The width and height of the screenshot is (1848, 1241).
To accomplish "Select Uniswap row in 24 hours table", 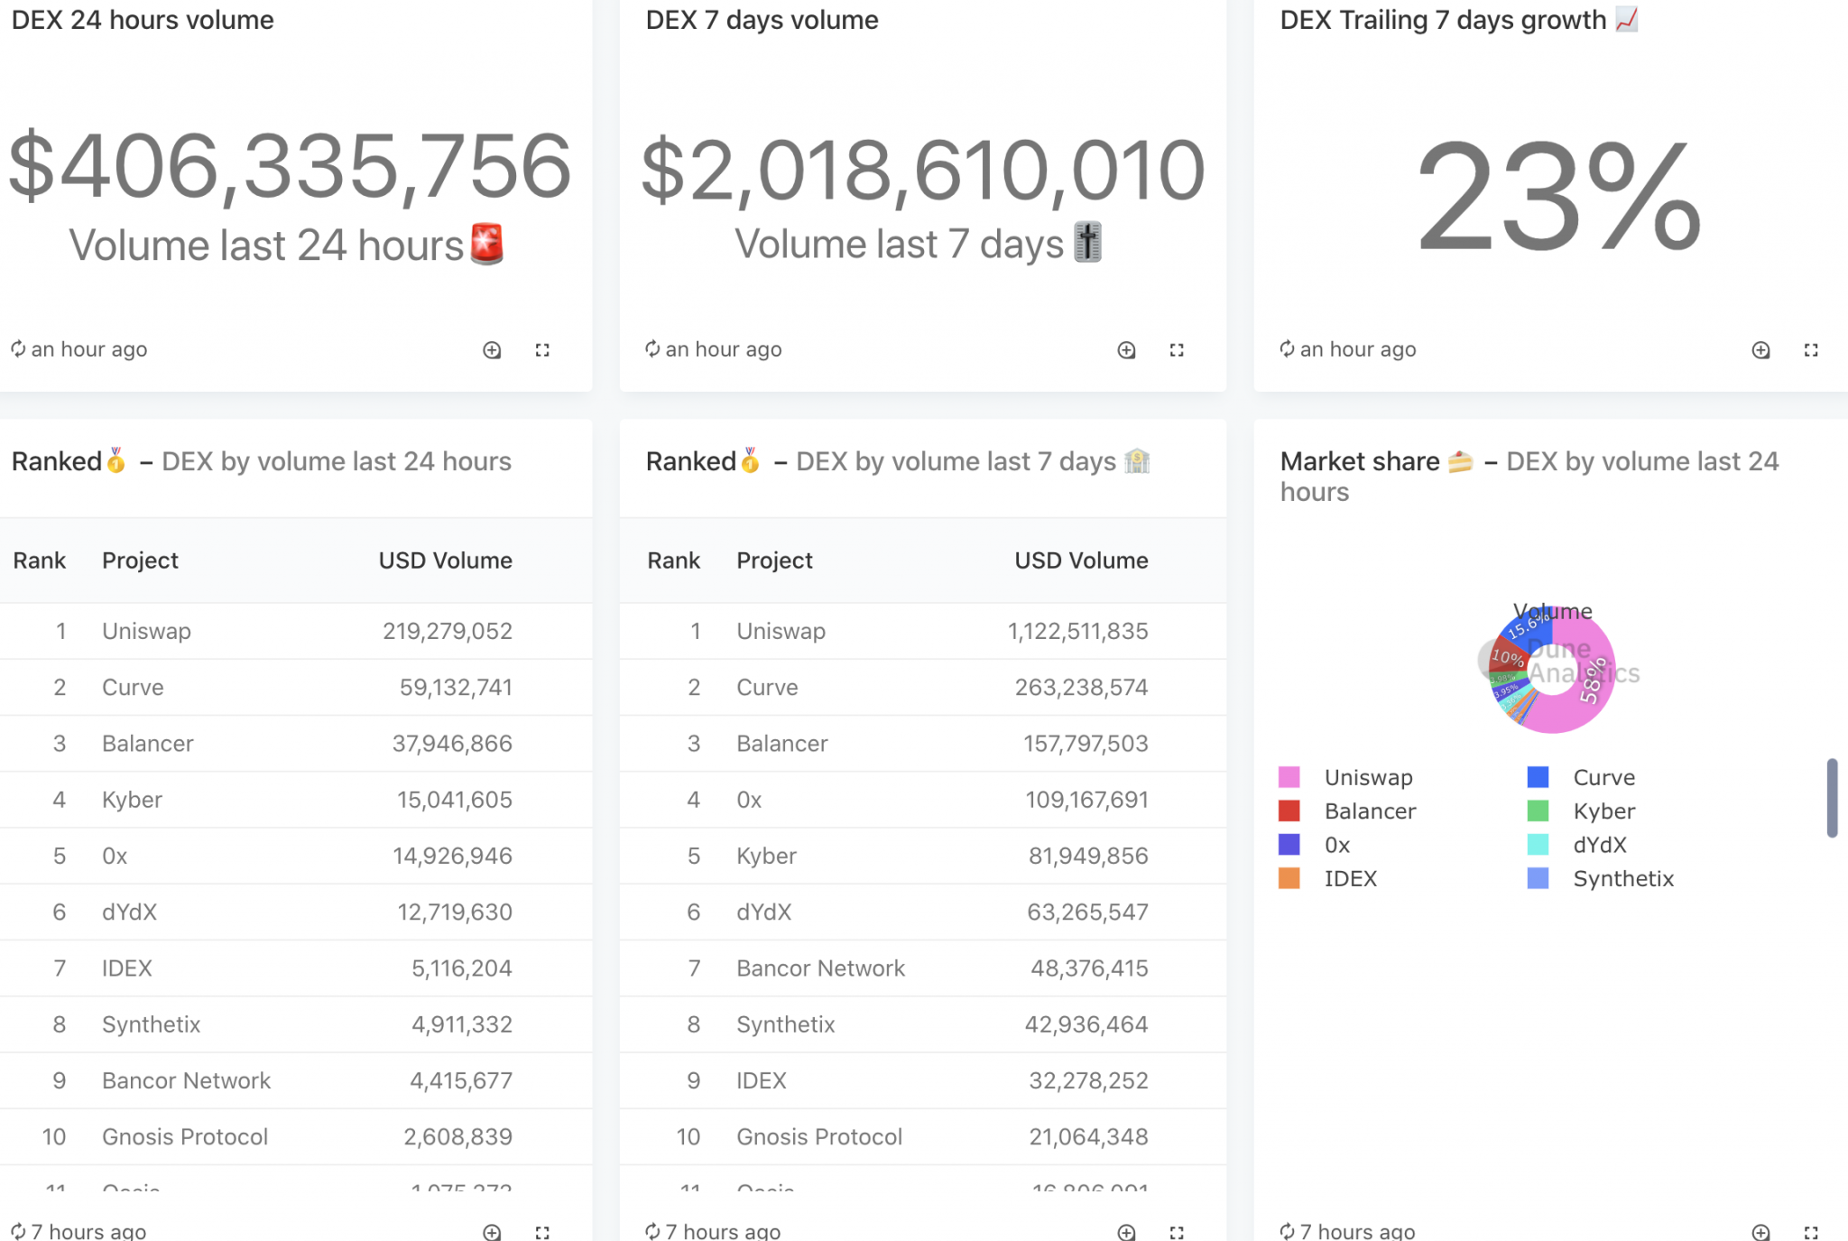I will click(296, 631).
